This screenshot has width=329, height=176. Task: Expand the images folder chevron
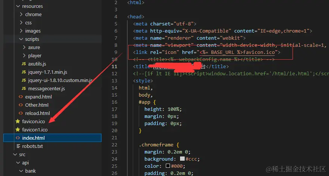click(x=21, y=31)
